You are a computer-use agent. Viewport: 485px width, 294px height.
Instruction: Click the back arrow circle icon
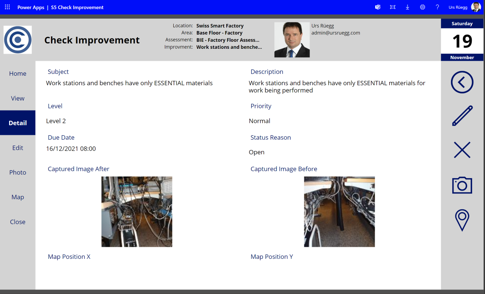point(462,82)
